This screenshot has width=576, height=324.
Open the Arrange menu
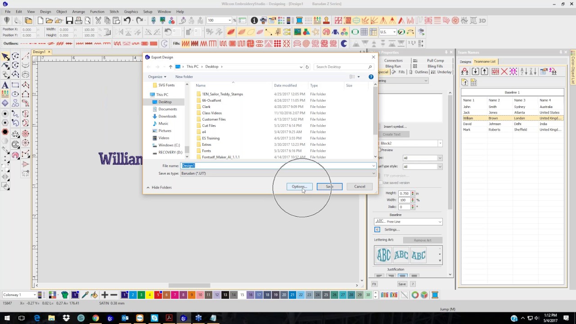pos(79,11)
